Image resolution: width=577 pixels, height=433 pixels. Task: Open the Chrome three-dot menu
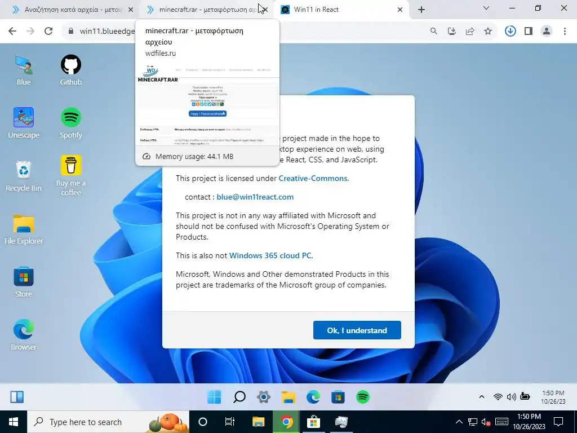click(565, 32)
